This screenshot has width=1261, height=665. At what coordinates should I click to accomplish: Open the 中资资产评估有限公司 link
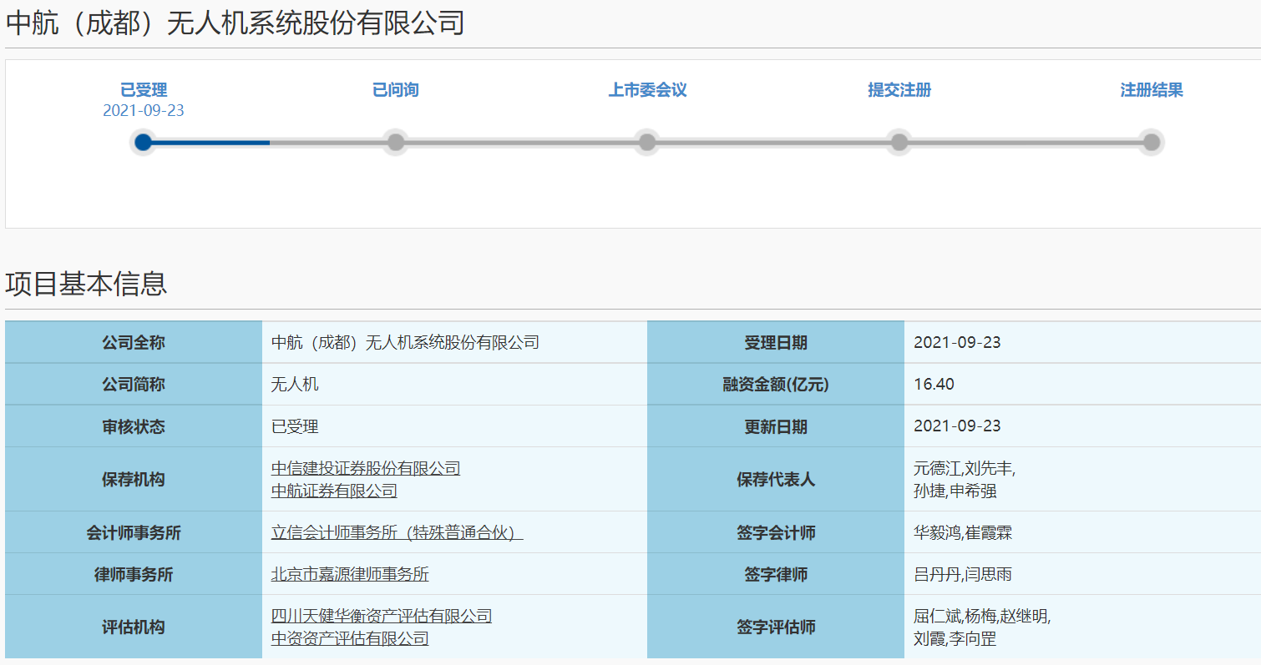[350, 638]
